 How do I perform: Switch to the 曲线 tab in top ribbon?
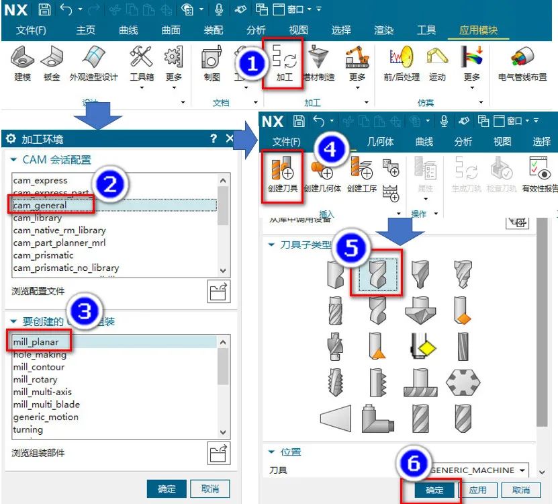coord(128,30)
